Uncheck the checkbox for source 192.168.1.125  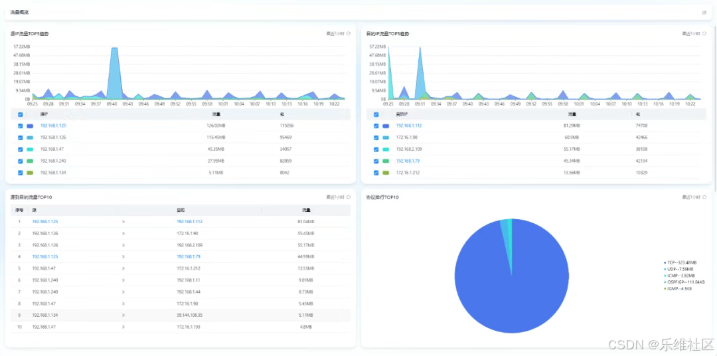pos(20,126)
